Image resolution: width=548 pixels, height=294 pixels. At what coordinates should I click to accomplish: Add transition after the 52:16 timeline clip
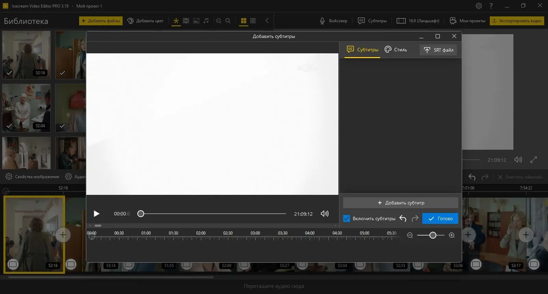click(x=63, y=235)
